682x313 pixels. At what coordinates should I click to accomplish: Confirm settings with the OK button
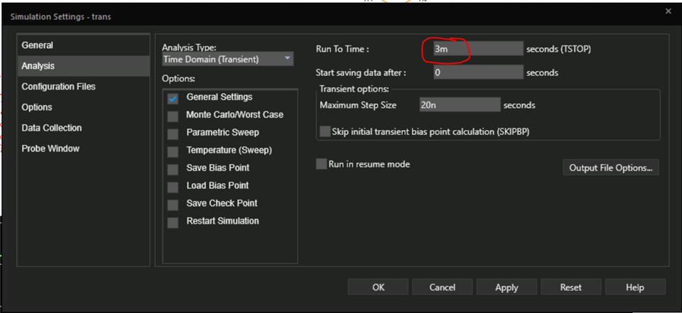[x=379, y=287]
